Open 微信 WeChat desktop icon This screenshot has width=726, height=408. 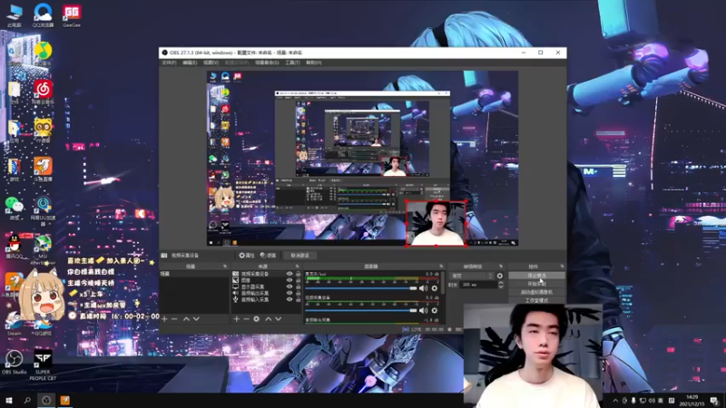coord(15,209)
